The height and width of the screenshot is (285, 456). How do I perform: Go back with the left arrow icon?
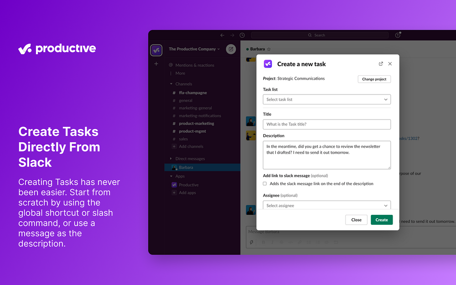(222, 35)
